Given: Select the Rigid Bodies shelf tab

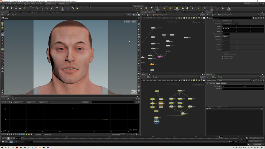Looking at the screenshot, I should 166,6.
